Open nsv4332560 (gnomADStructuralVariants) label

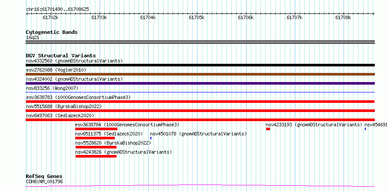[x=74, y=61]
